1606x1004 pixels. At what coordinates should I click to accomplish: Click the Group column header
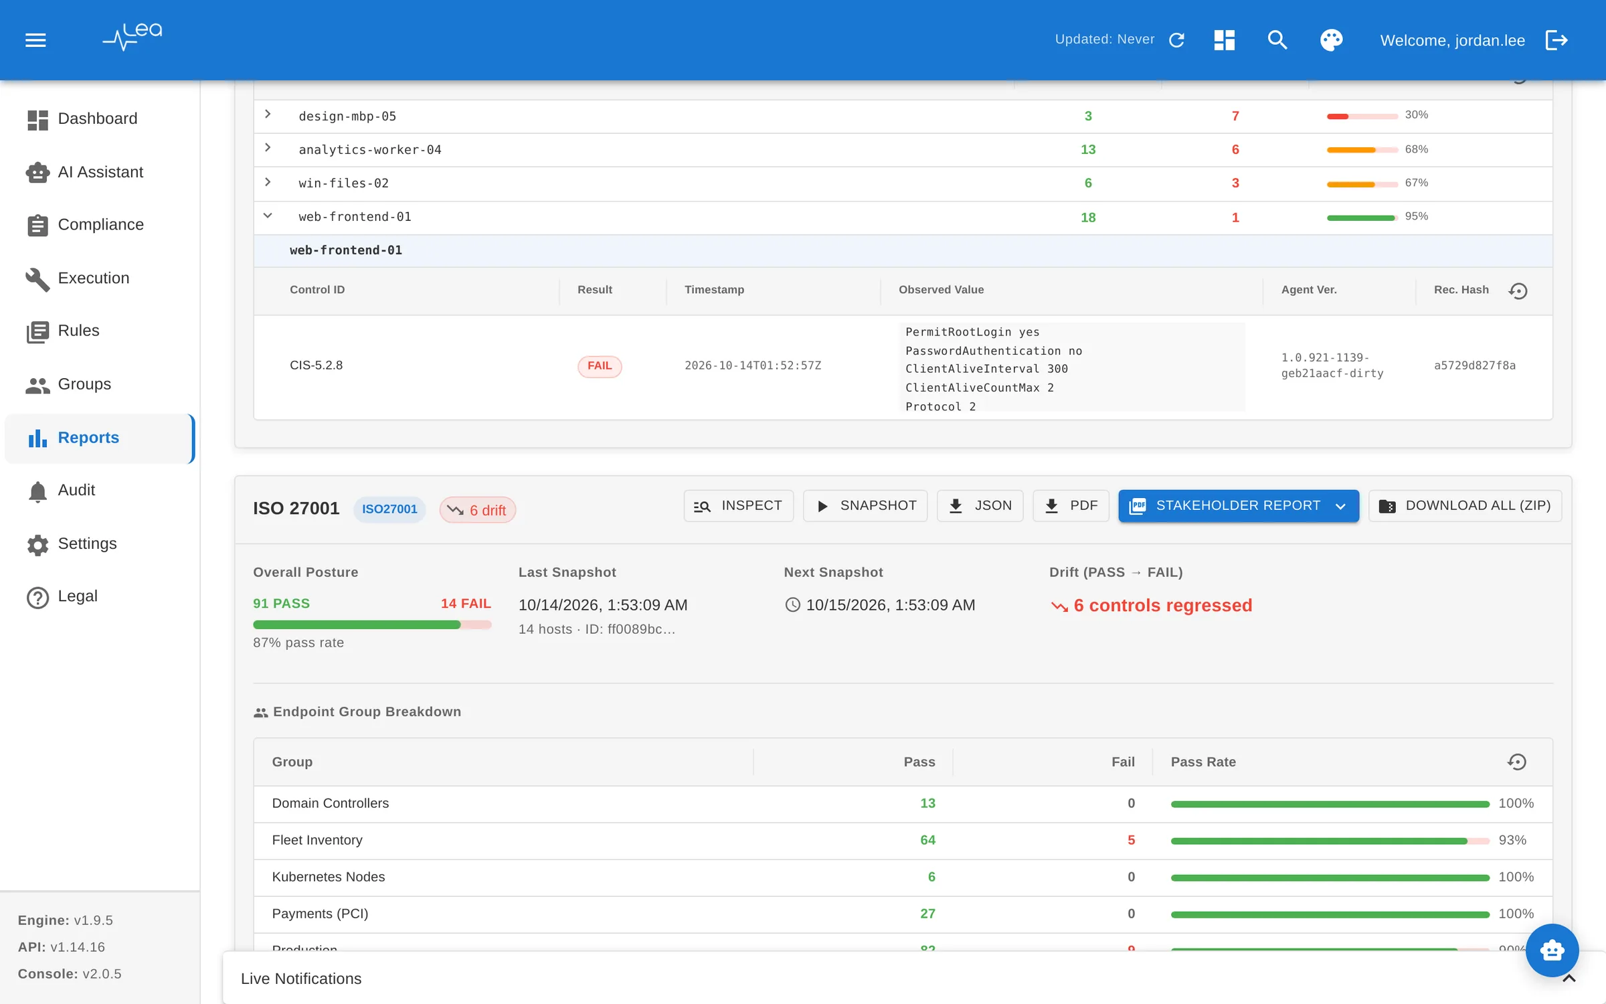(292, 762)
